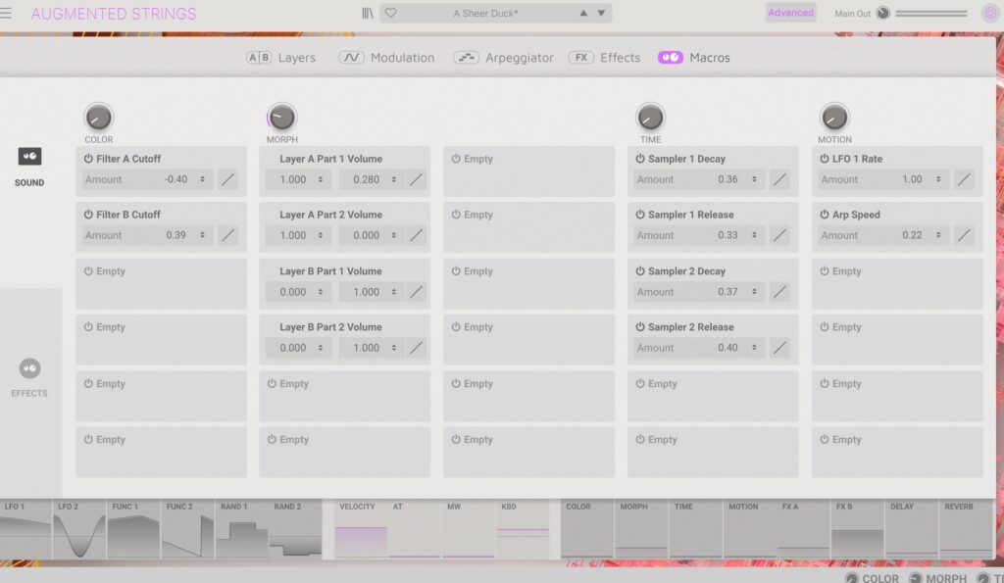Select the LFO 2 modulation source thumbnail
This screenshot has width=1004, height=583.
pyautogui.click(x=79, y=529)
